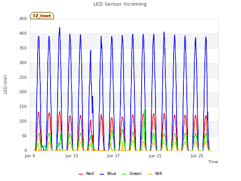Click the 350 y-axis tick label
241x181 pixels.
tap(23, 48)
